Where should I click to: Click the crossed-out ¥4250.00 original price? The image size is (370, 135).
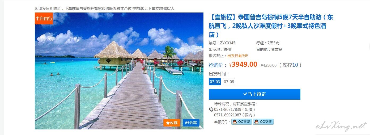click(269, 65)
